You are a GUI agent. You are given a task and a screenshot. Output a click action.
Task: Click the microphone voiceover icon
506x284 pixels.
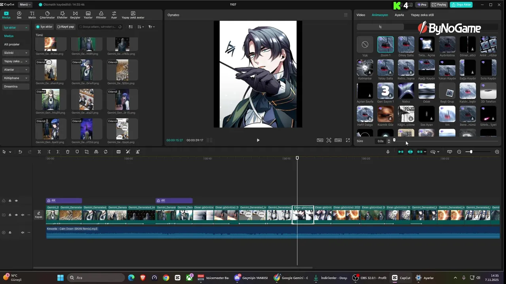388,152
